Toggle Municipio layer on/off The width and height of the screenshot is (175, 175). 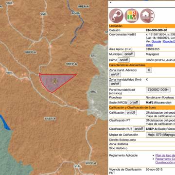click(128, 54)
